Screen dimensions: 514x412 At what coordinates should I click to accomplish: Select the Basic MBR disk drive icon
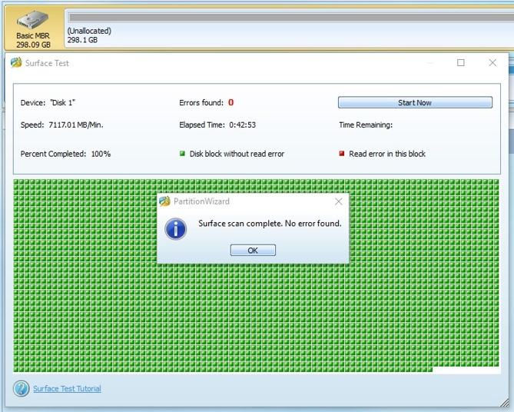click(33, 19)
